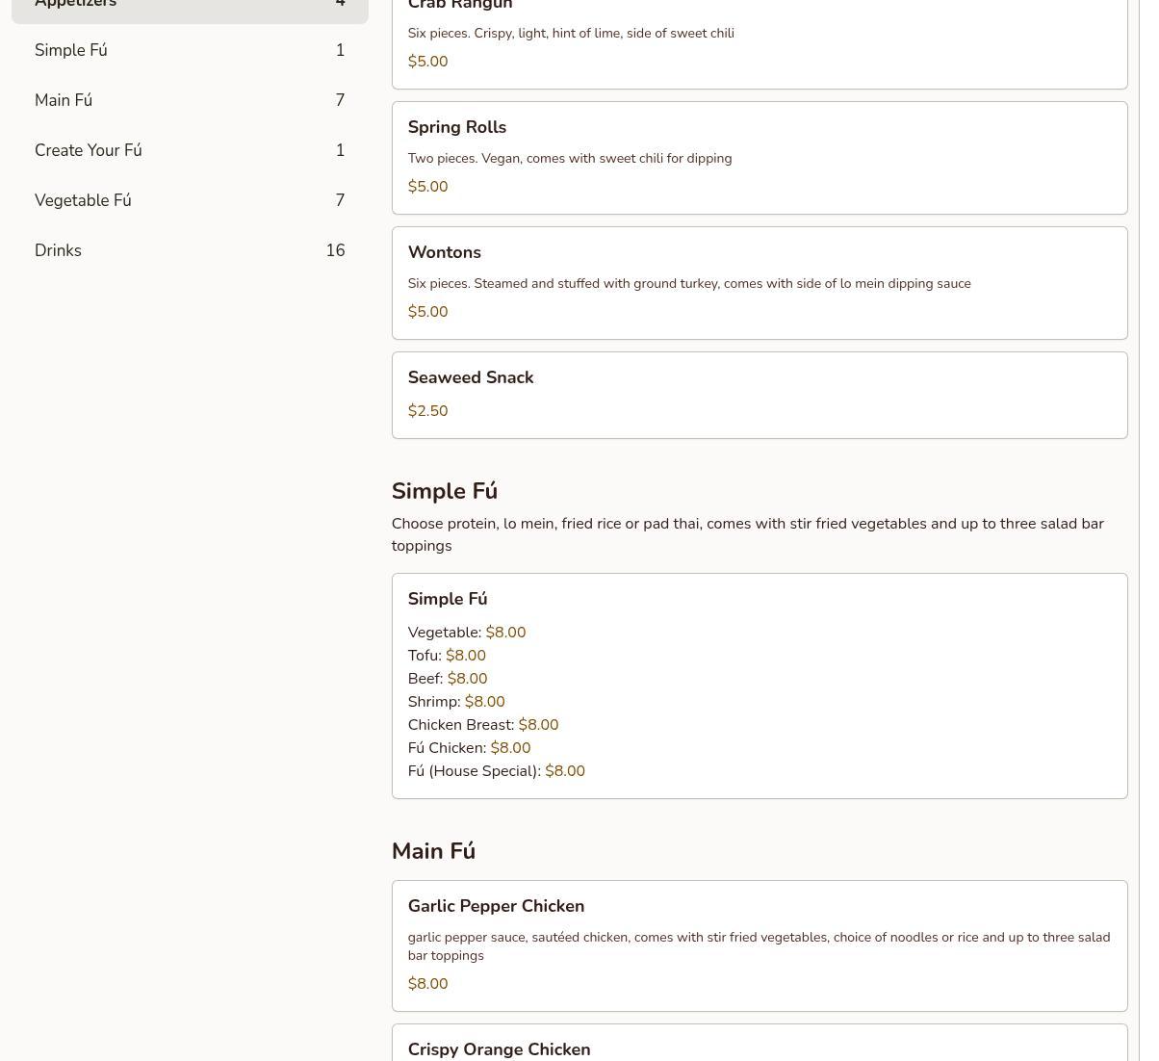
Task: Go to Main Fú category in sidebar
Action: tap(190, 100)
